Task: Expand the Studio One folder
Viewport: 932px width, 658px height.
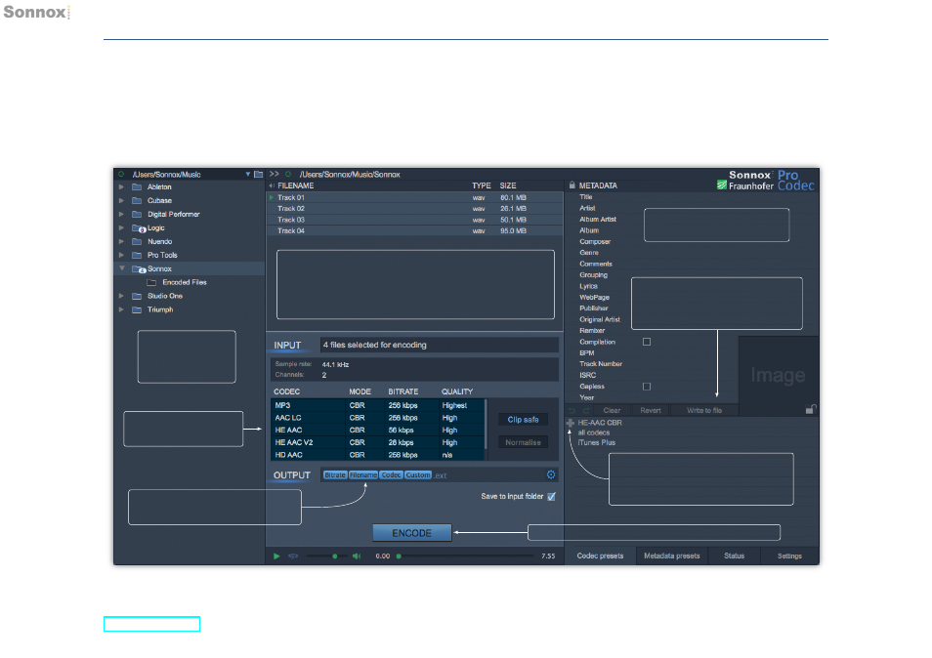Action: click(121, 296)
